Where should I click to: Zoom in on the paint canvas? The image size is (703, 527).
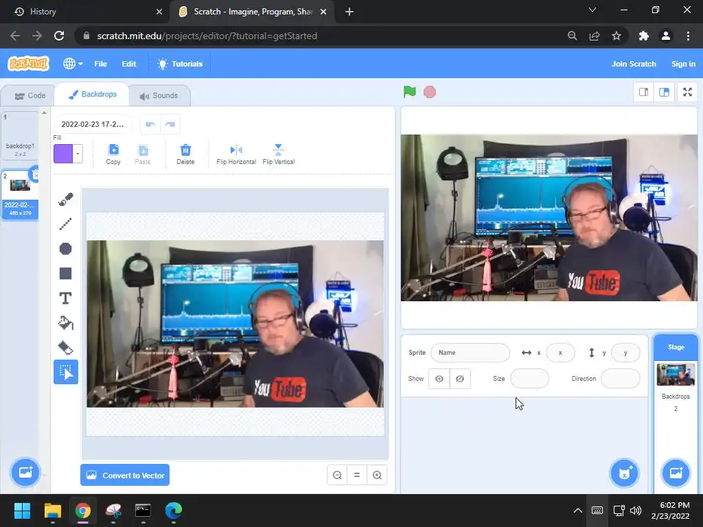[x=377, y=475]
